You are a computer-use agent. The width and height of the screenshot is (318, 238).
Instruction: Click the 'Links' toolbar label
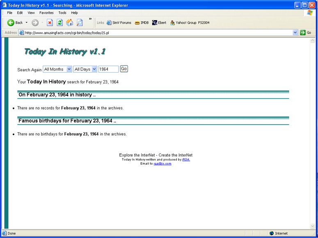pyautogui.click(x=101, y=23)
